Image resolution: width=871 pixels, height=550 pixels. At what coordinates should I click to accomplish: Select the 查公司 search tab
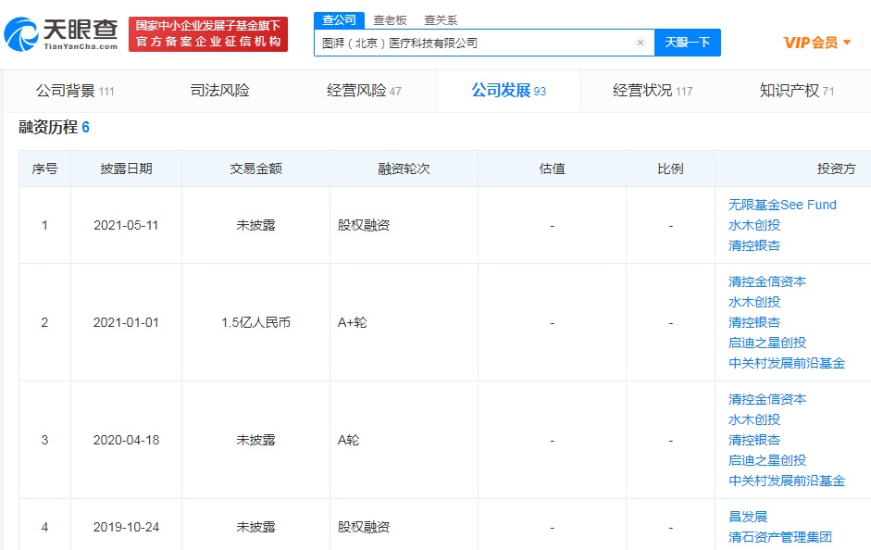tap(339, 20)
